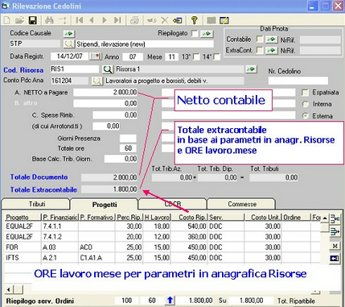Switch to the Tributi tab

[37, 204]
